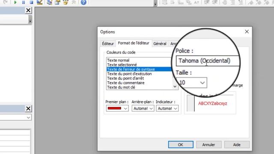Open the Indicateur color dropdown
This screenshot has height=154, width=274.
(167, 108)
